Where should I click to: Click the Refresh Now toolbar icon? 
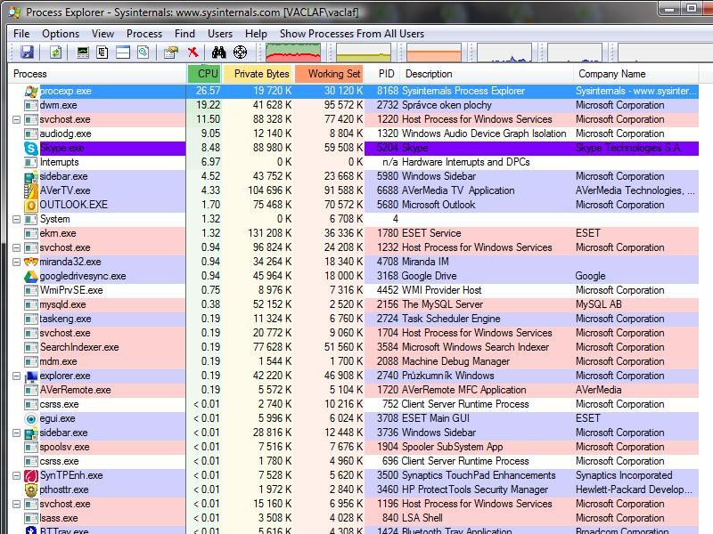[55, 53]
